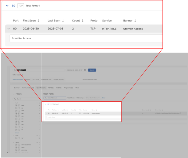Exclude port 110 from filter
The width and height of the screenshot is (188, 158).
[19, 130]
